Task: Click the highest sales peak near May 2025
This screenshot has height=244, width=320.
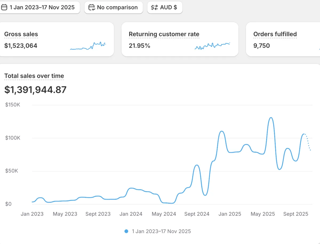Action: click(x=271, y=118)
